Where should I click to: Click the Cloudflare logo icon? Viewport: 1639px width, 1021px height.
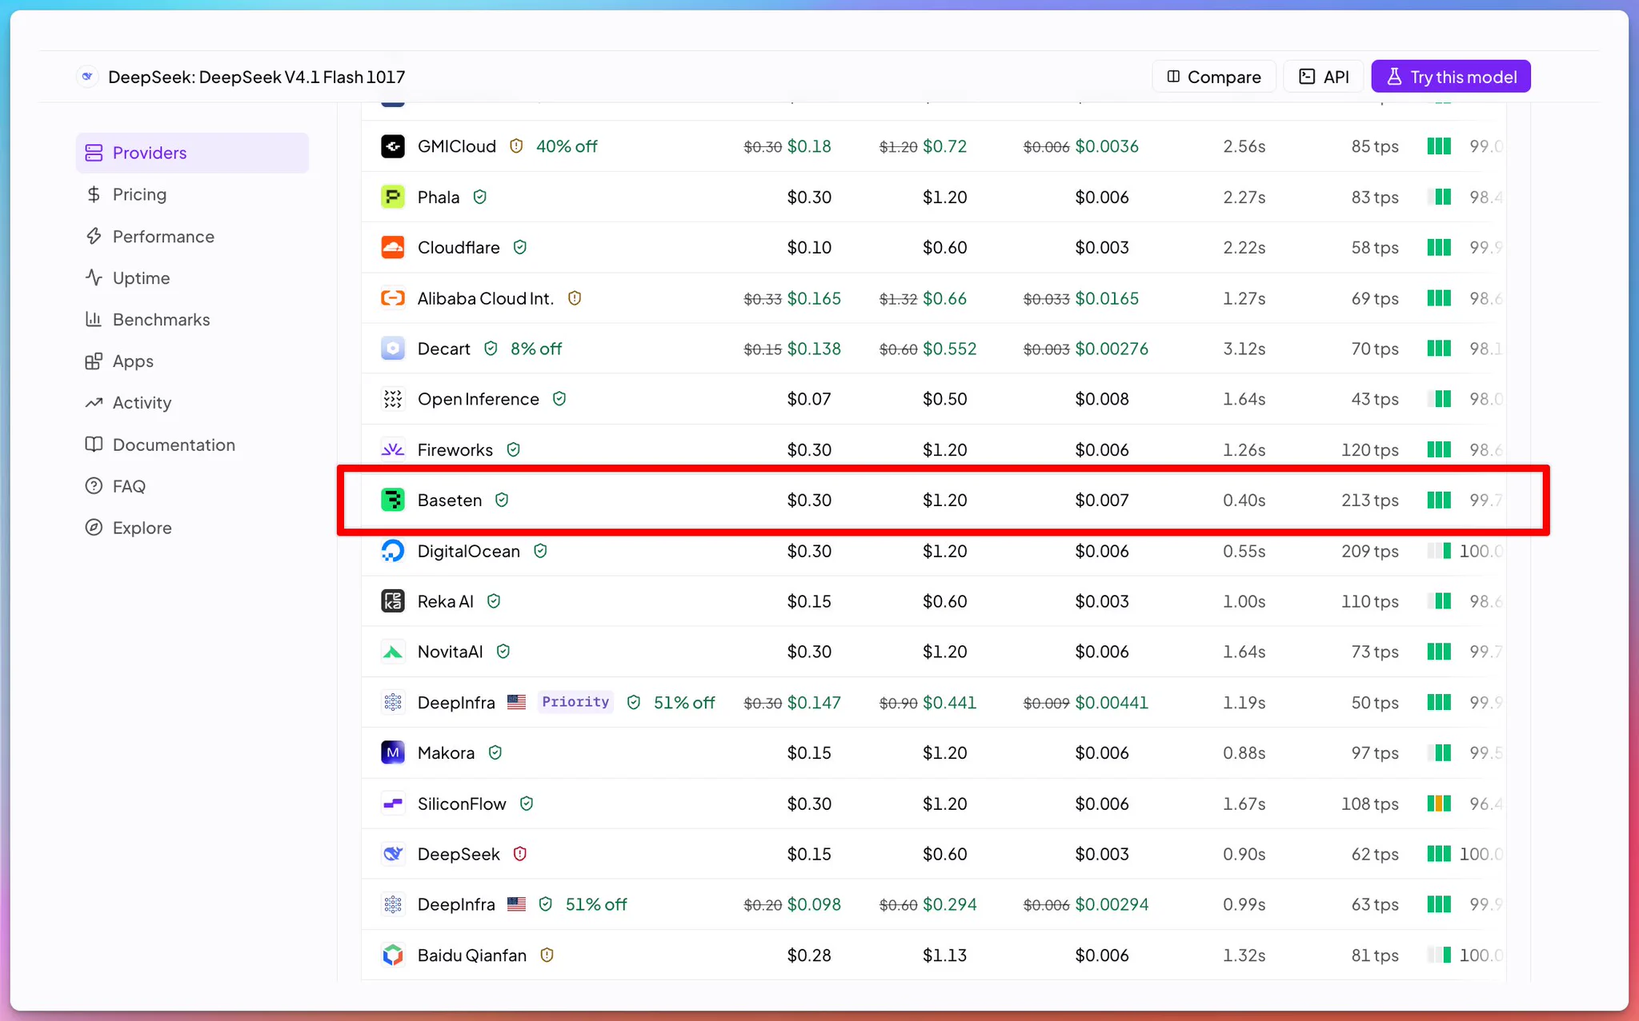click(392, 247)
